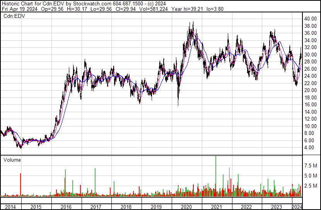
Task: Click the Cdn:EDV symbol label in chart
Action: coord(14,16)
